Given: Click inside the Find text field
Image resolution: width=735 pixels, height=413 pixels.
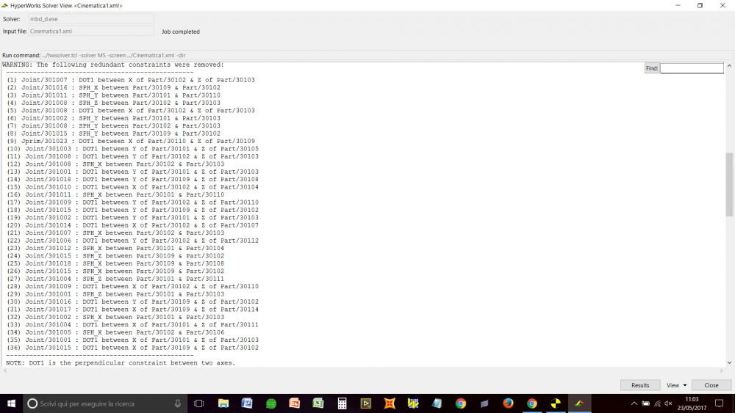Looking at the screenshot, I should (x=691, y=68).
